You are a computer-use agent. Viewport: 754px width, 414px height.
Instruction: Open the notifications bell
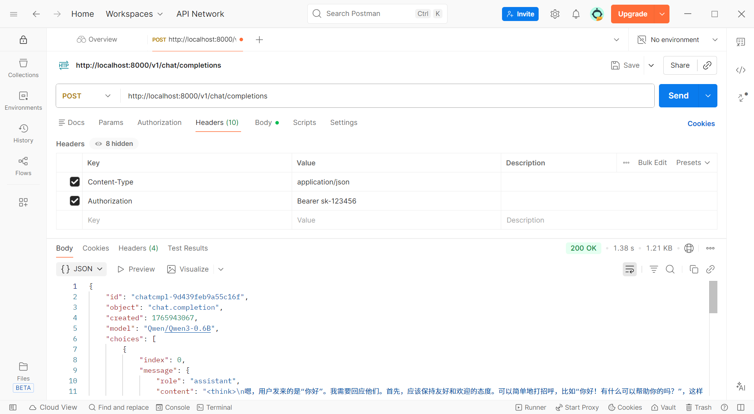576,14
